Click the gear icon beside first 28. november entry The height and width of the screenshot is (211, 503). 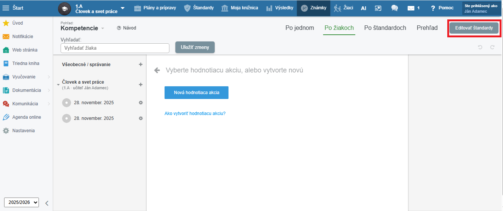[141, 103]
